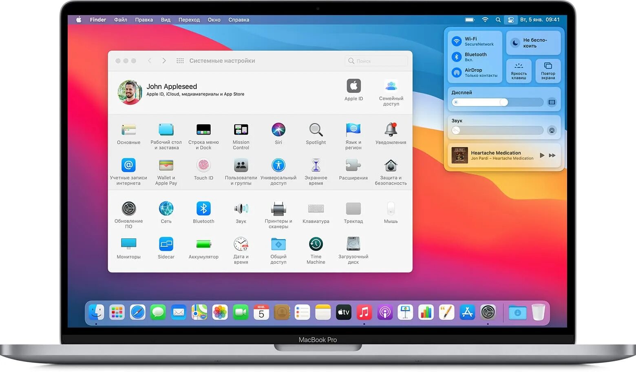The height and width of the screenshot is (372, 636).
Task: Open the Справка menu
Action: (239, 20)
